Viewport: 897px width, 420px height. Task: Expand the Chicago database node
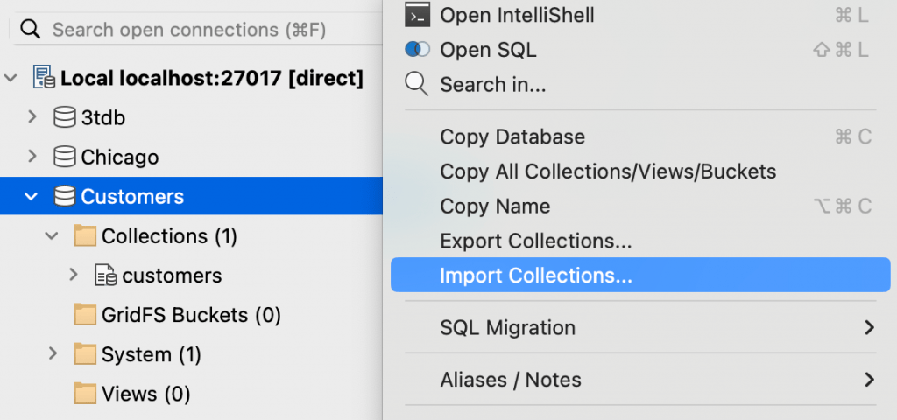[32, 157]
